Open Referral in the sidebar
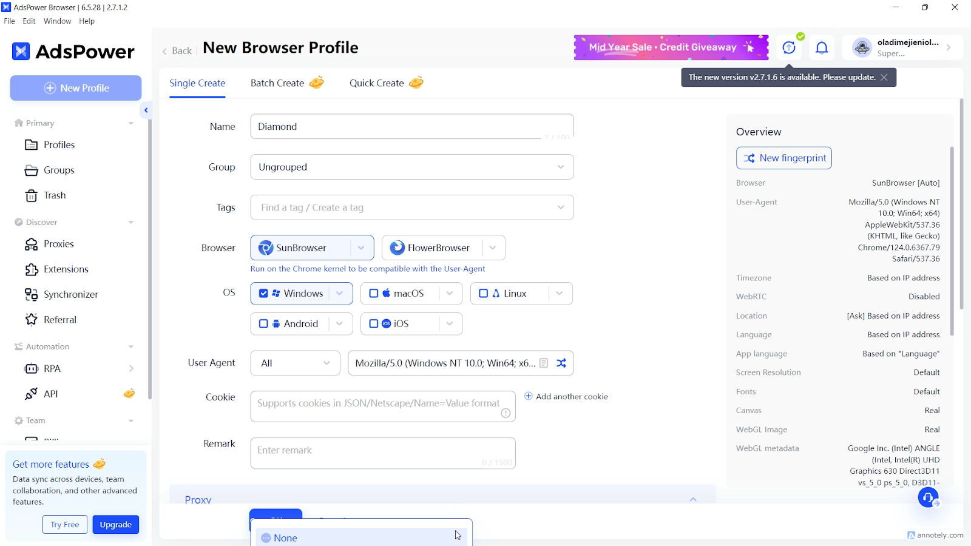The image size is (971, 546). [x=51, y=320]
